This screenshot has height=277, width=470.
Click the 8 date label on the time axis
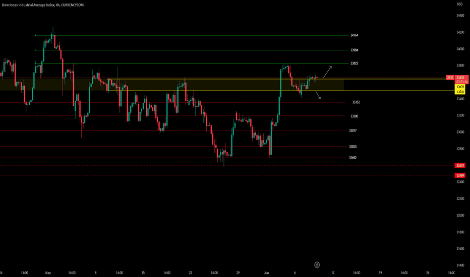(96, 273)
